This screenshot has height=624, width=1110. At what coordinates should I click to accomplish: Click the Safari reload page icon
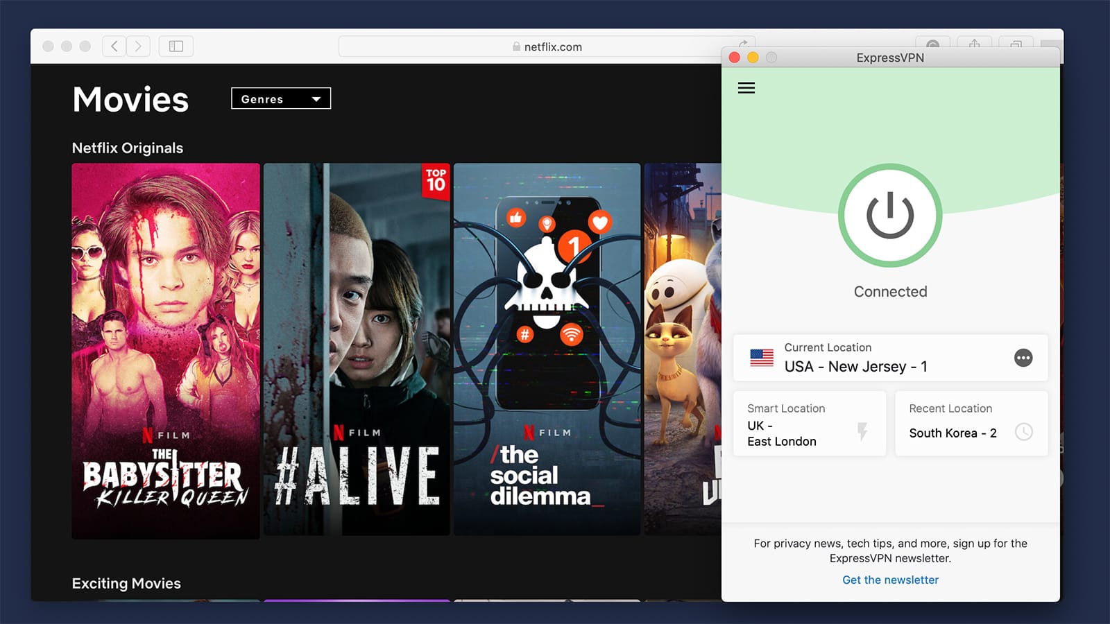tap(743, 43)
